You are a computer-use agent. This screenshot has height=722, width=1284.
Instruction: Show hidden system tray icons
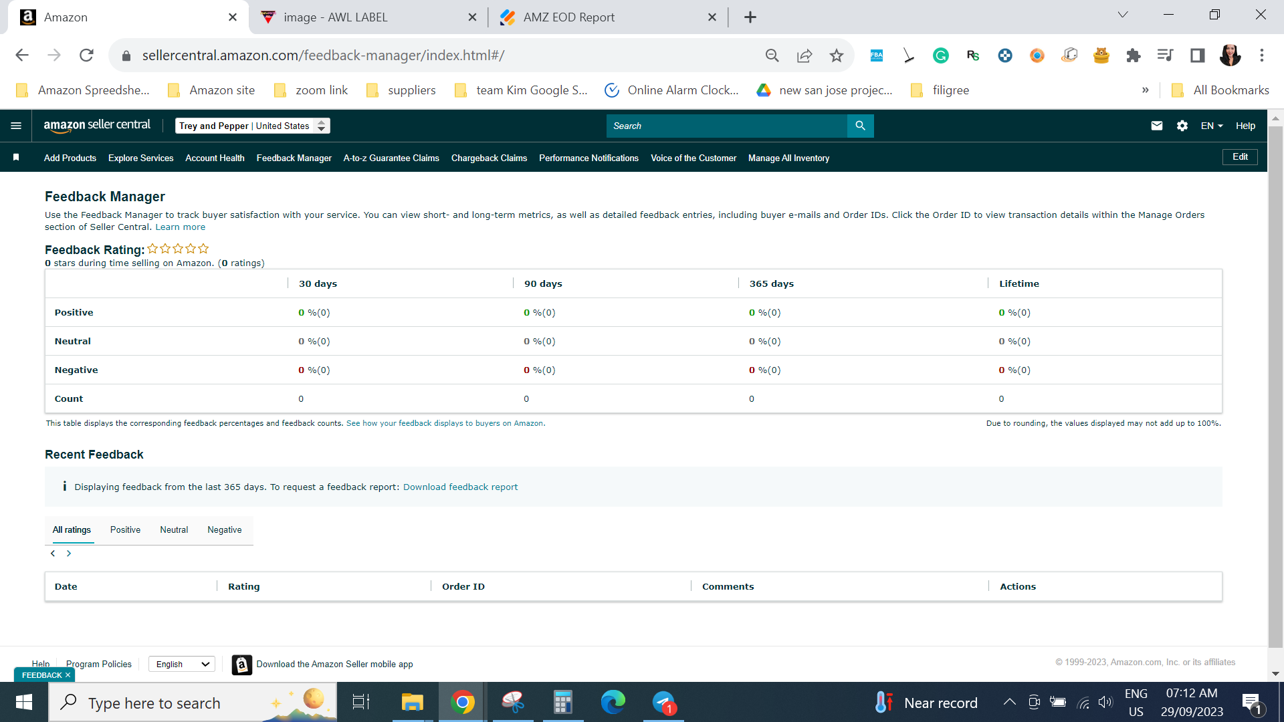1010,702
